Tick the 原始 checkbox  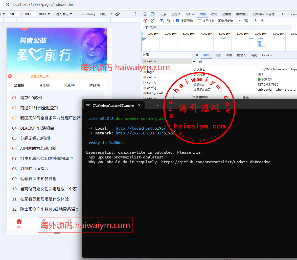240,97
